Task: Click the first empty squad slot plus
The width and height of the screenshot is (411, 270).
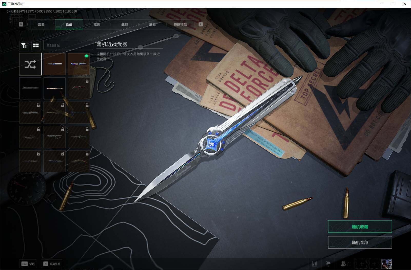Action: point(361,264)
